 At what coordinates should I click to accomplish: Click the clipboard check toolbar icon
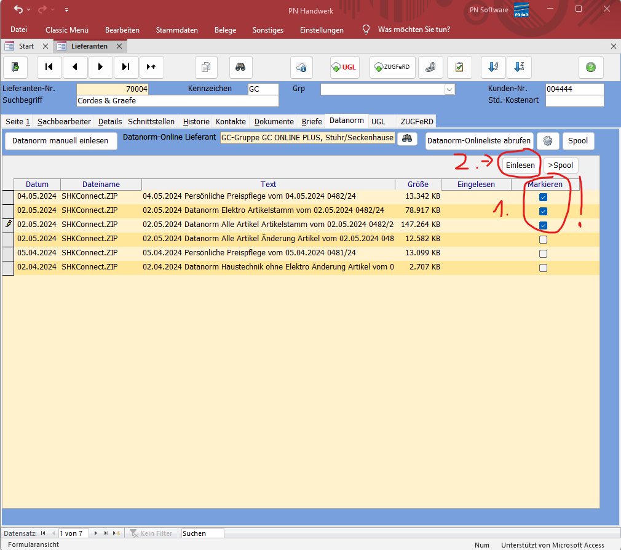[x=459, y=67]
